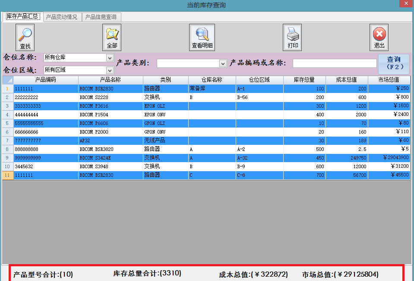The height and width of the screenshot is (281, 414).
Task: Sort by the 库存总里 column header
Action: 304,80
